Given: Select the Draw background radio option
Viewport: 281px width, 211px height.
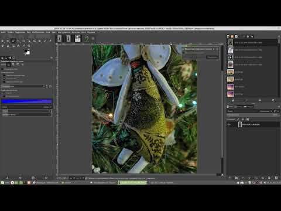Looking at the screenshot, I should [4, 79].
